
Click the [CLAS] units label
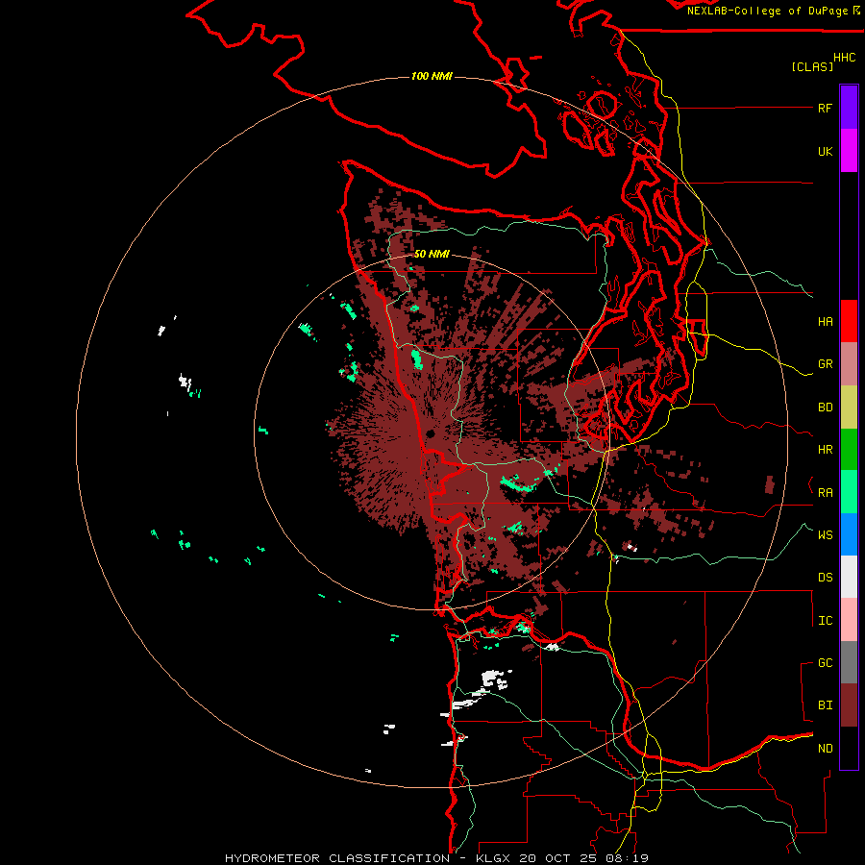[812, 66]
